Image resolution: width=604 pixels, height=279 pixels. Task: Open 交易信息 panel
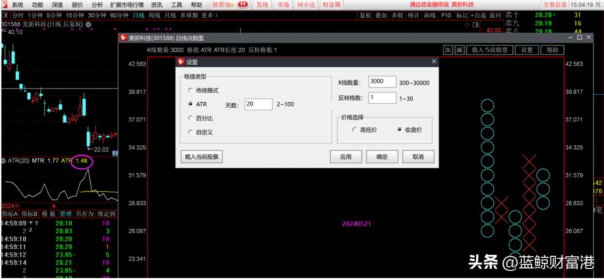click(555, 5)
